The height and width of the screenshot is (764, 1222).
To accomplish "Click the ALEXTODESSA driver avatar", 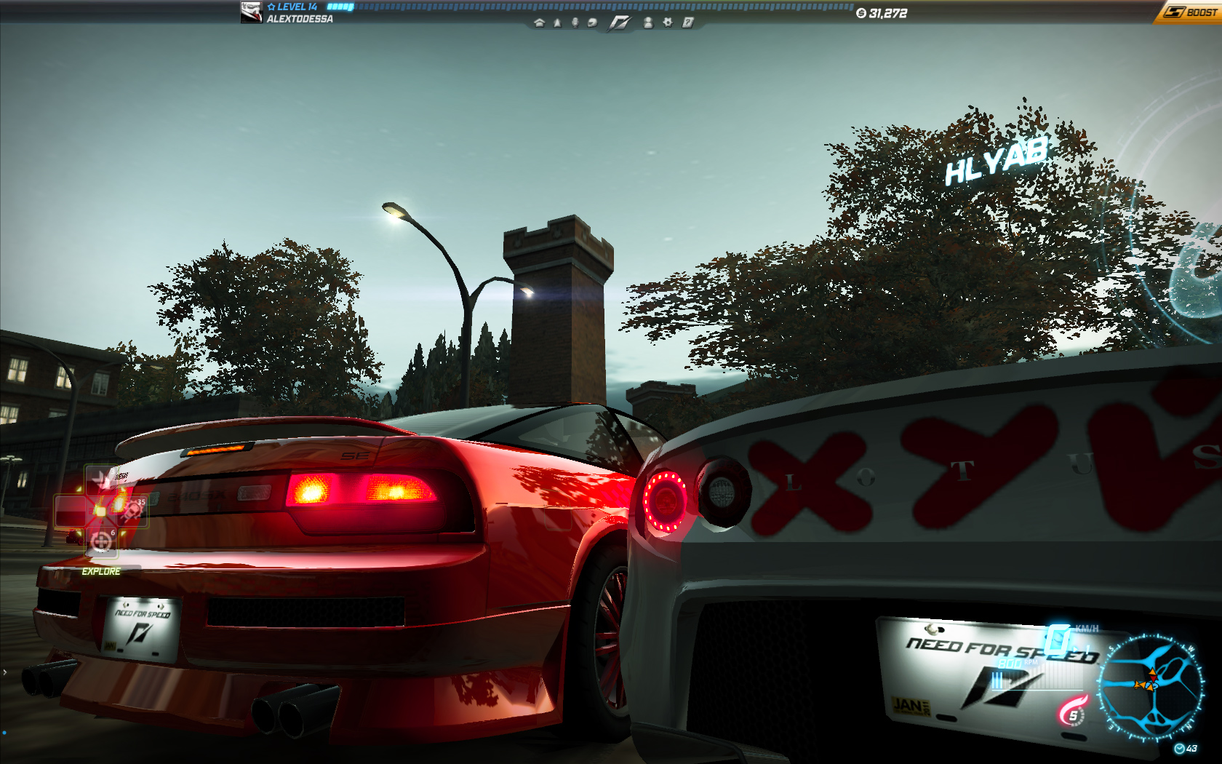I will tap(251, 12).
